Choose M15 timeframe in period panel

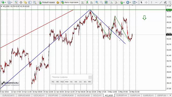pos(62,82)
